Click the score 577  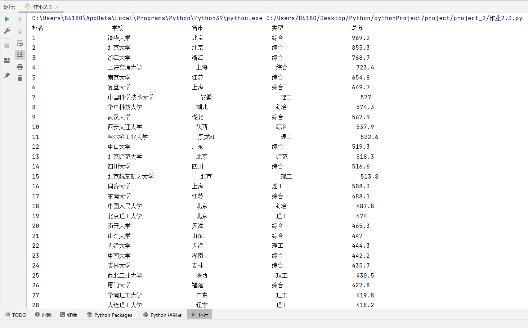click(366, 97)
